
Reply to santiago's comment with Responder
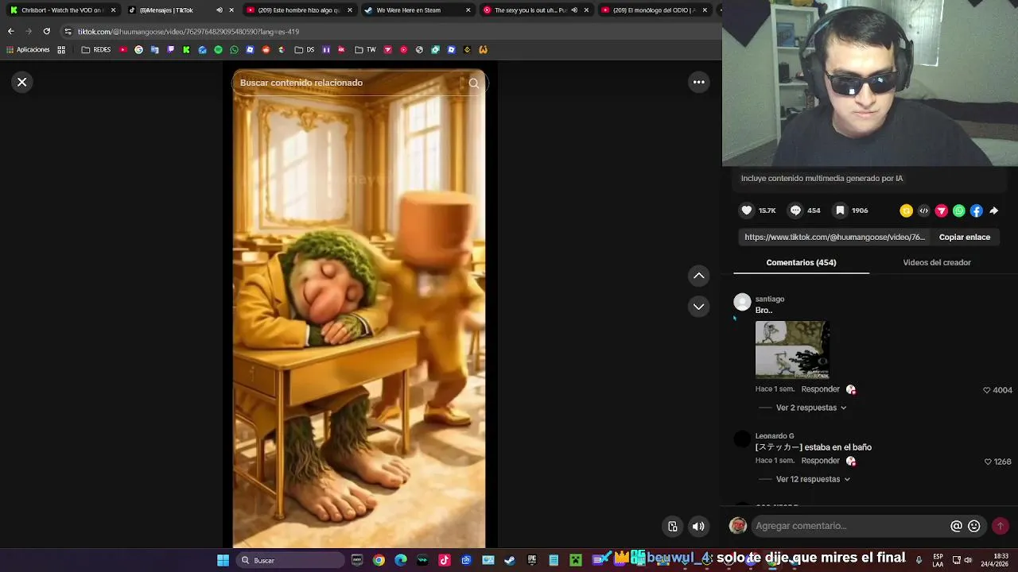(820, 389)
